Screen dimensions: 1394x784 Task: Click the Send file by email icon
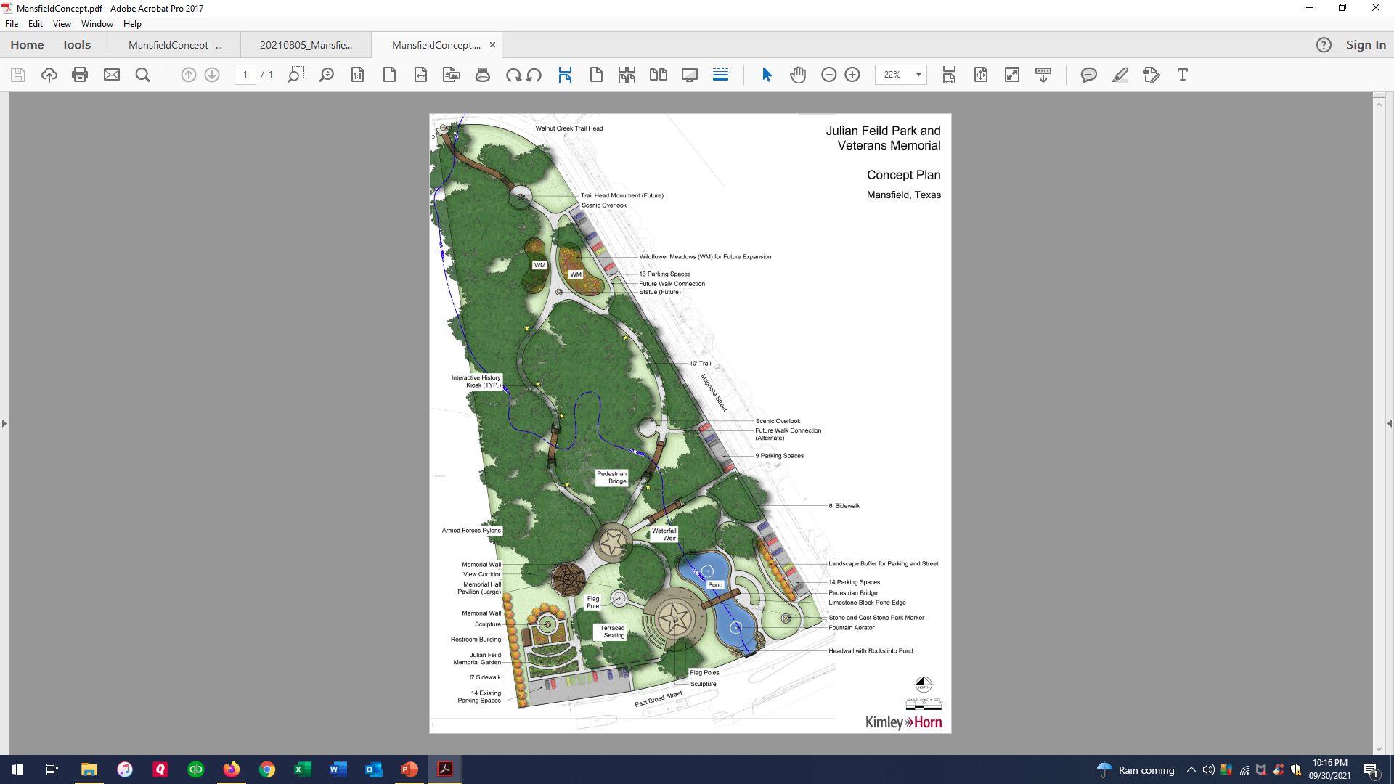(x=111, y=75)
